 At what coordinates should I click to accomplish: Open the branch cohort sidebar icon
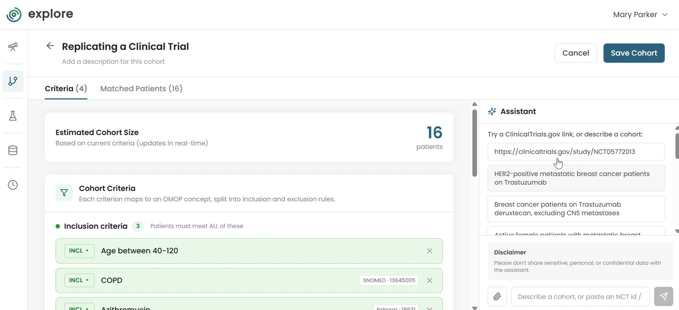(x=13, y=81)
